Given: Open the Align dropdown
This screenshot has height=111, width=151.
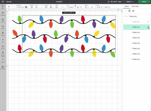Looking at the screenshot, I should (x=42, y=7).
